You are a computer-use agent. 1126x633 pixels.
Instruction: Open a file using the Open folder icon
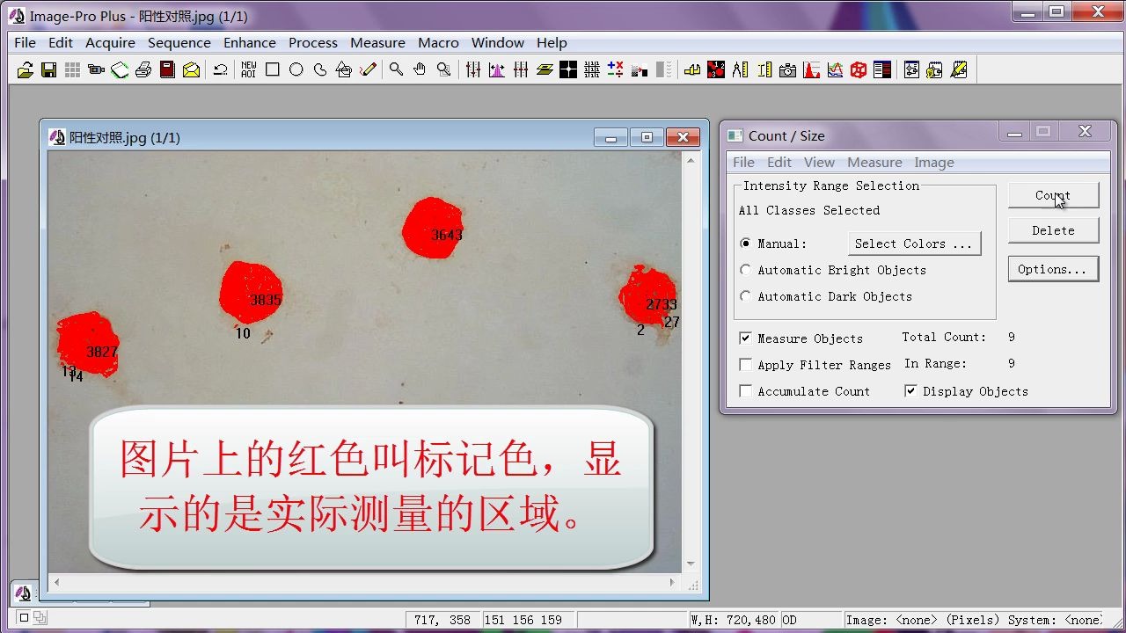[x=26, y=69]
